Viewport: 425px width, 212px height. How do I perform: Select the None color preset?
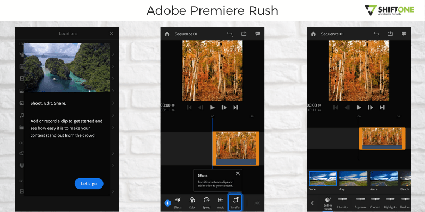[323, 180]
